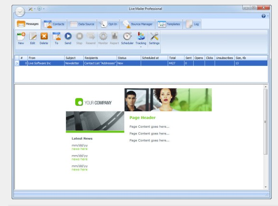The width and height of the screenshot is (278, 206).
Task: Delete the selected message
Action: pos(44,38)
